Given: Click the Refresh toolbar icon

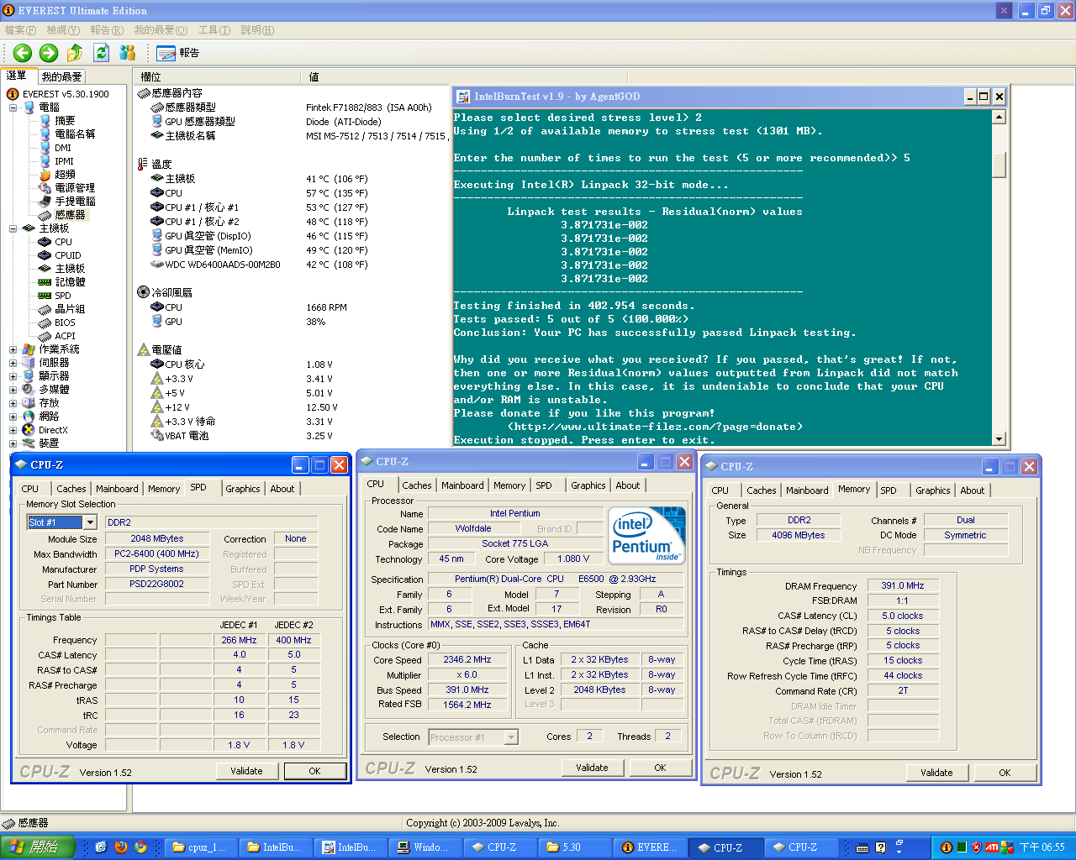Looking at the screenshot, I should [x=101, y=53].
